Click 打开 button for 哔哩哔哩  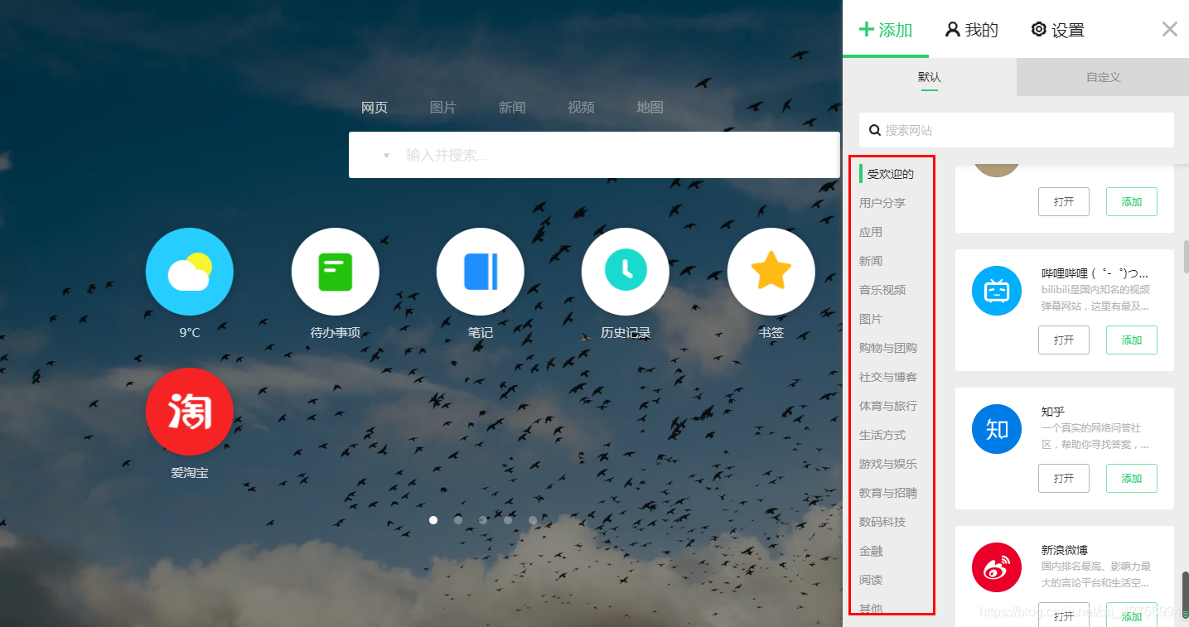1064,340
